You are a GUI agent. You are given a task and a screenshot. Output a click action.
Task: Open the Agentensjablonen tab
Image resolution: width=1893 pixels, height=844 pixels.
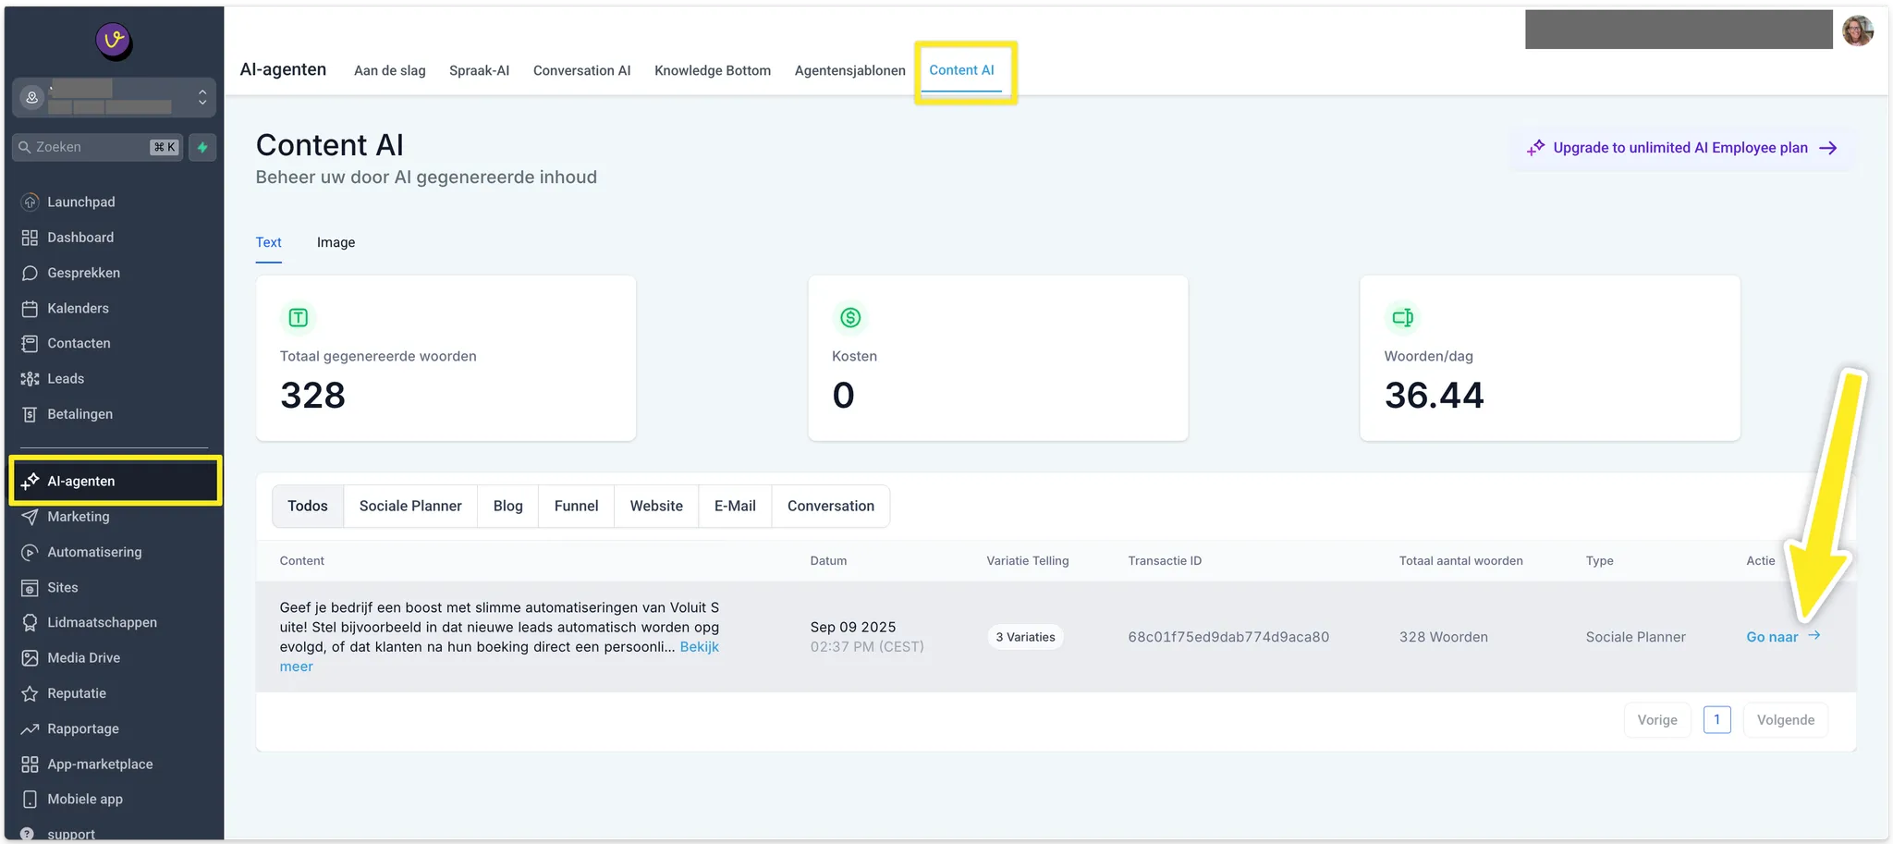point(850,70)
